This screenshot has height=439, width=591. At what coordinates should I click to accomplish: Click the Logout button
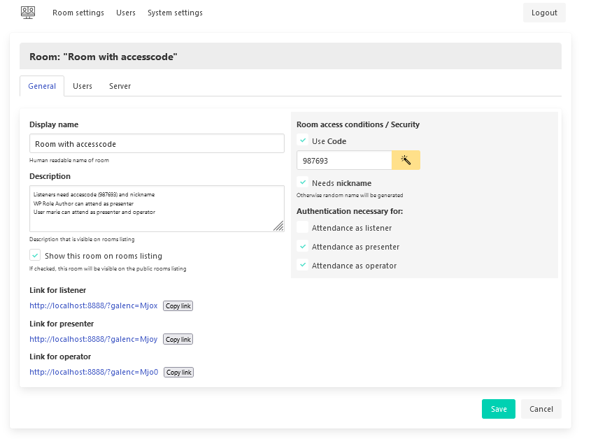pyautogui.click(x=544, y=13)
